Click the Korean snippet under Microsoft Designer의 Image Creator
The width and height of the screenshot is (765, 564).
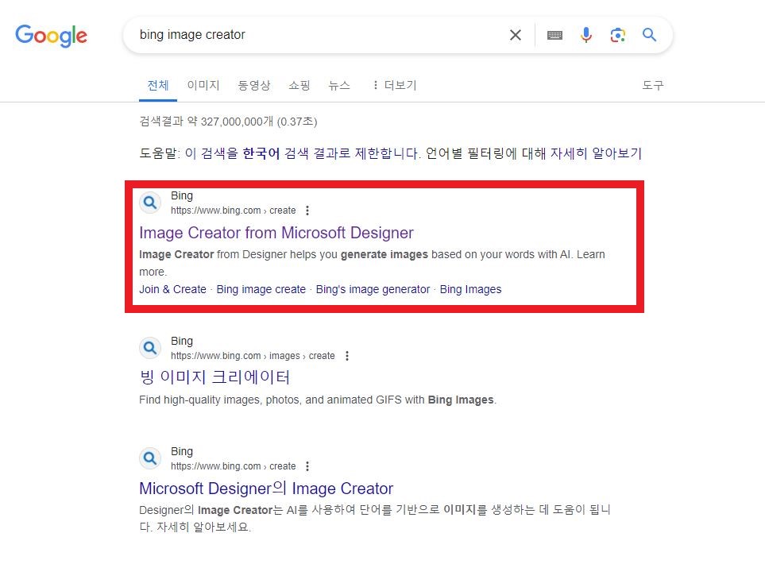pyautogui.click(x=375, y=519)
